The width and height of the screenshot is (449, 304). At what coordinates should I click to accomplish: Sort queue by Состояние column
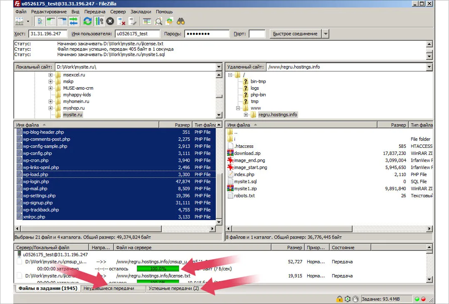(x=350, y=248)
